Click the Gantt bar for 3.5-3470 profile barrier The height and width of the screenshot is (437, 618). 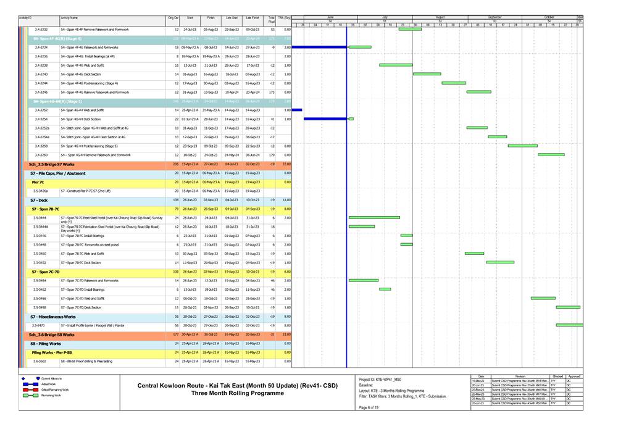pyautogui.click(x=569, y=325)
